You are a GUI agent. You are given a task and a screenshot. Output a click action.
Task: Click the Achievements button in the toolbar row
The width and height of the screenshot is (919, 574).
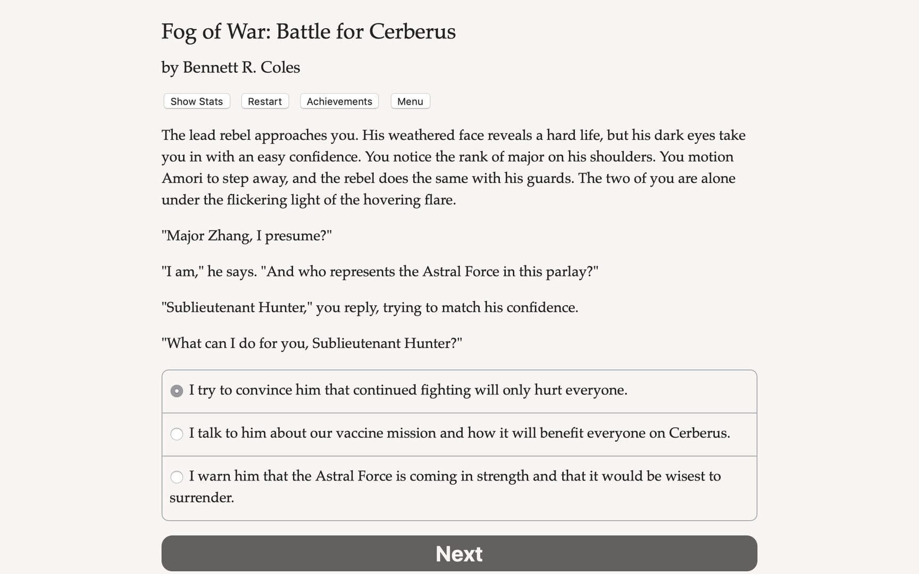pyautogui.click(x=339, y=101)
